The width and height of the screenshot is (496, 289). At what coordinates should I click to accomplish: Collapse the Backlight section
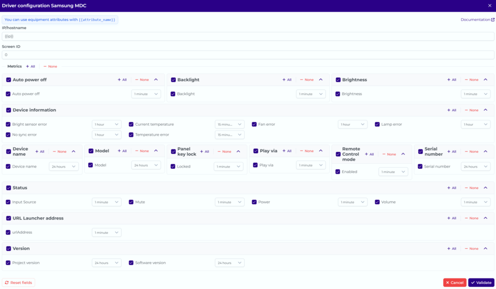click(x=321, y=80)
